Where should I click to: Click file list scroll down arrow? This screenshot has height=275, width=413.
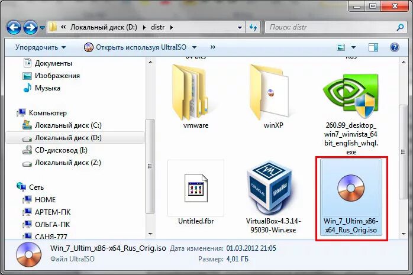tap(404, 234)
